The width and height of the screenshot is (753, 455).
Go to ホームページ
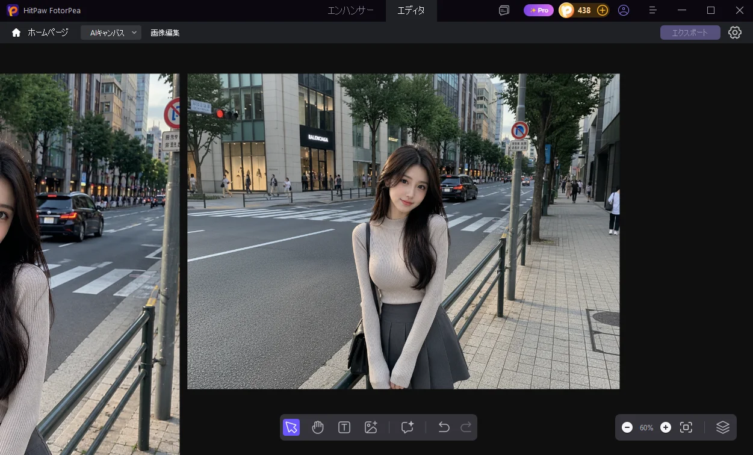coord(48,32)
